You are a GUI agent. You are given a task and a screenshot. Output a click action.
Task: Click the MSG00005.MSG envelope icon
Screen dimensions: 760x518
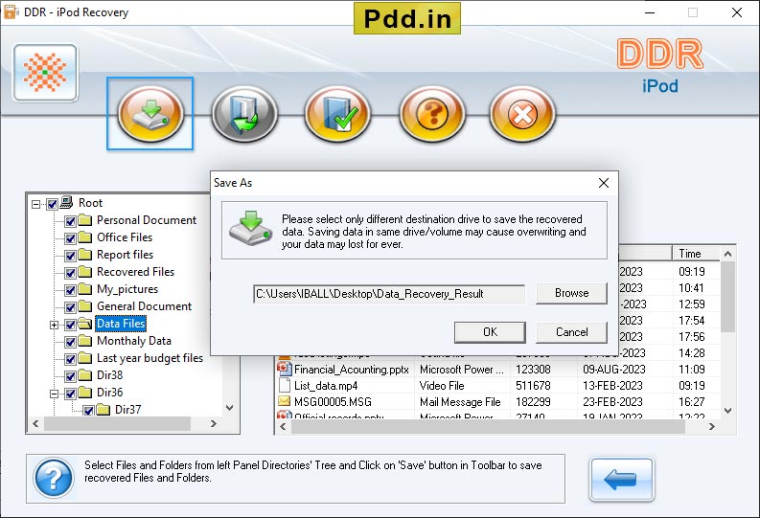tap(284, 401)
